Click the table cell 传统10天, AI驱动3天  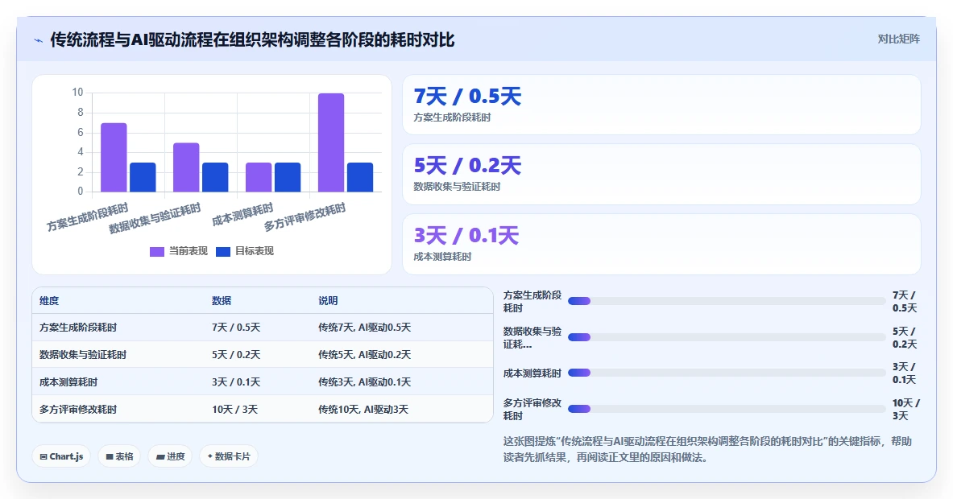coord(363,409)
